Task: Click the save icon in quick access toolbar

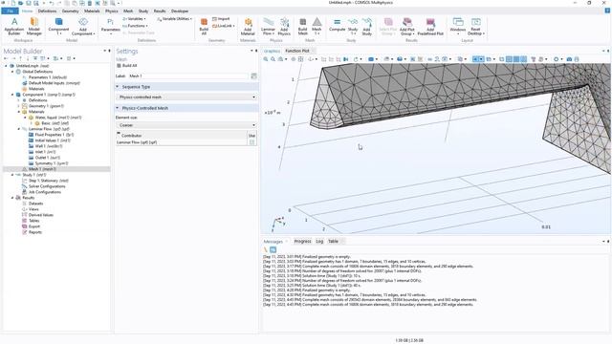Action: 28,3
